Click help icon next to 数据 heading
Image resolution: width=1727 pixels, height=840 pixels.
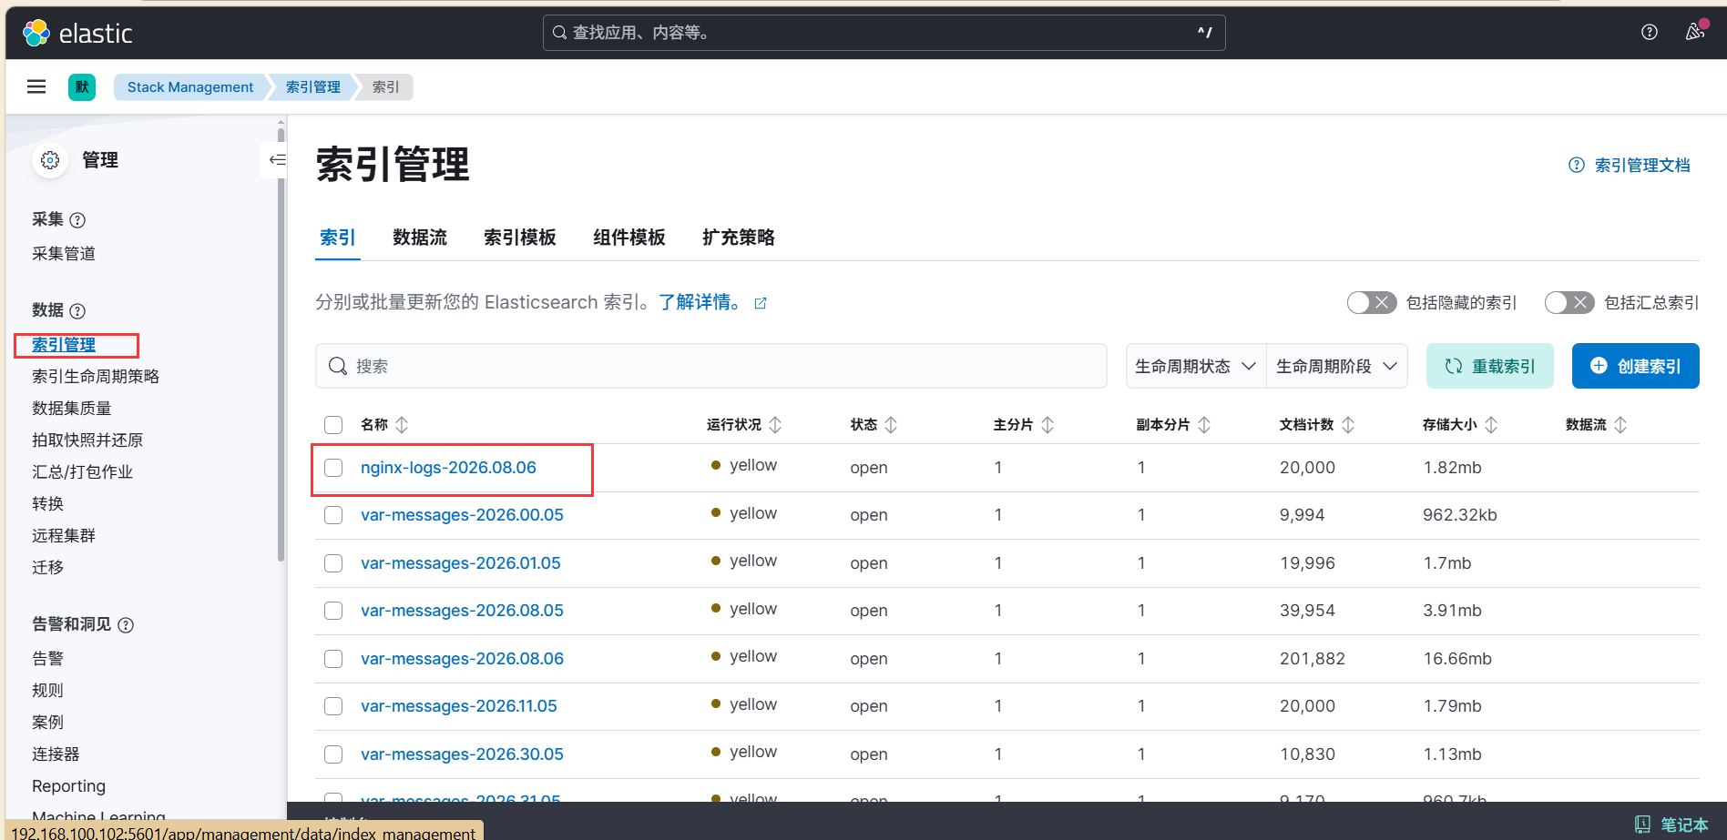78,311
